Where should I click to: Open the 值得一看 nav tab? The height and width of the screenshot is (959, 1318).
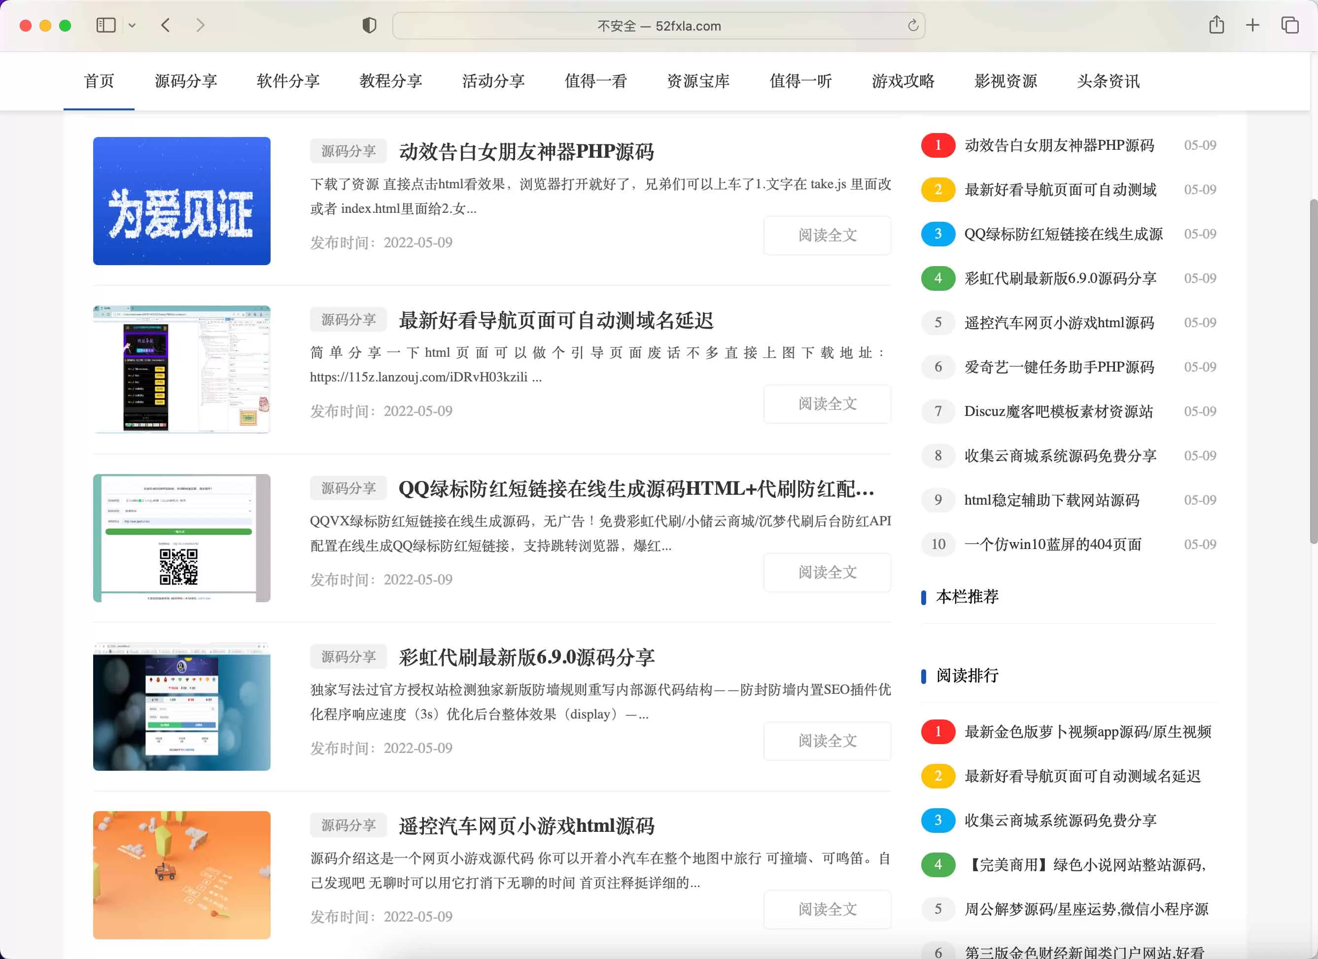pos(595,81)
